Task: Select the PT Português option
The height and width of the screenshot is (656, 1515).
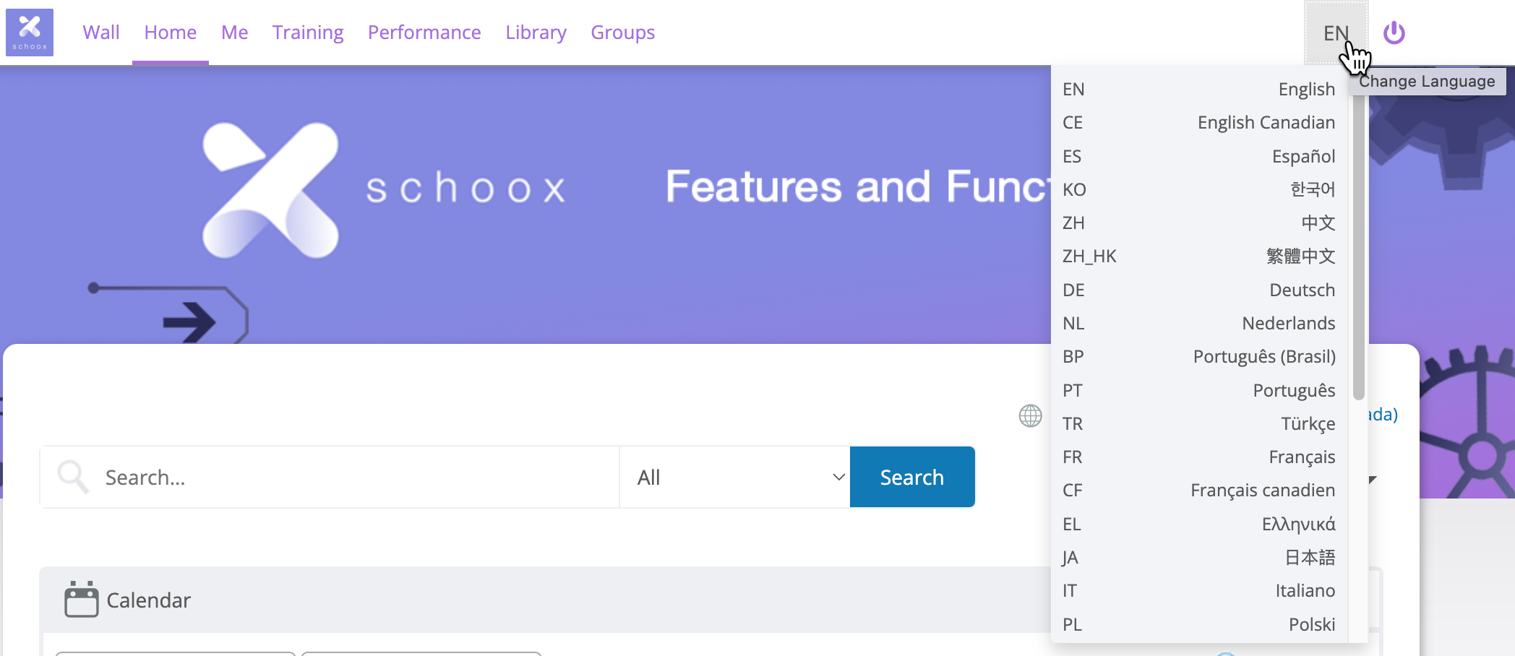Action: [x=1199, y=390]
